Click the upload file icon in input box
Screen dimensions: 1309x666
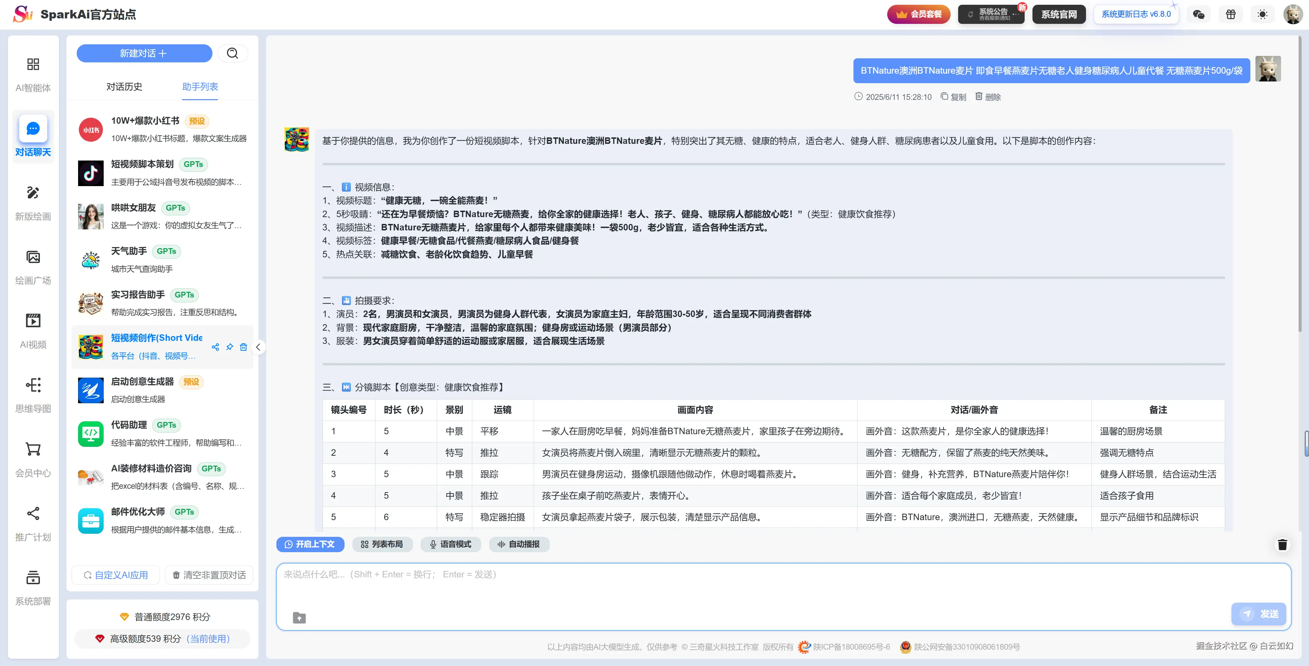tap(299, 618)
